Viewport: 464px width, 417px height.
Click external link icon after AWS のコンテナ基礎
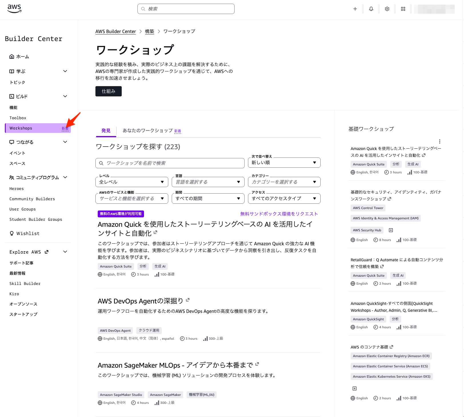point(391,347)
